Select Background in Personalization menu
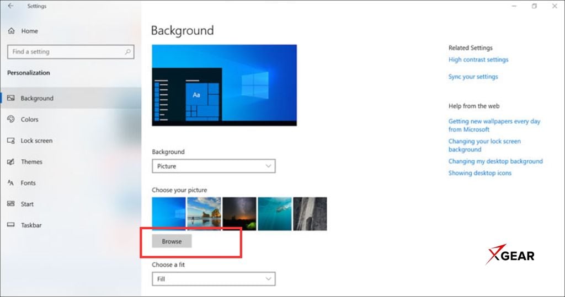Image resolution: width=565 pixels, height=297 pixels. tap(71, 98)
